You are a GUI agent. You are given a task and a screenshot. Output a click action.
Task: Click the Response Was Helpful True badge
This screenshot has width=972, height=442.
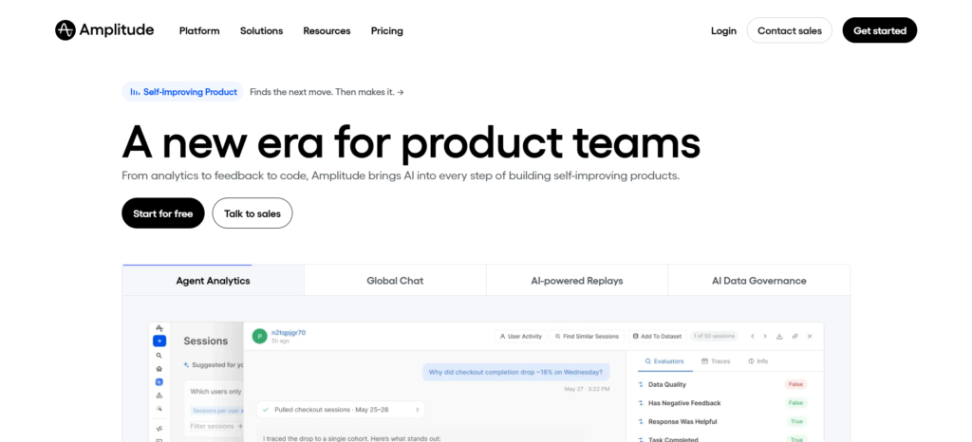(x=796, y=421)
